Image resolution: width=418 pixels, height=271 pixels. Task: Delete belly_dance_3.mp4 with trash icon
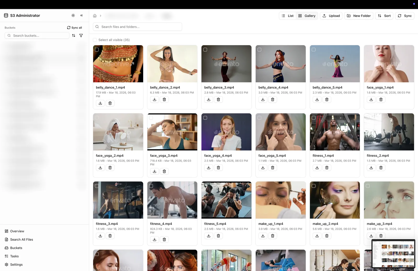click(218, 99)
